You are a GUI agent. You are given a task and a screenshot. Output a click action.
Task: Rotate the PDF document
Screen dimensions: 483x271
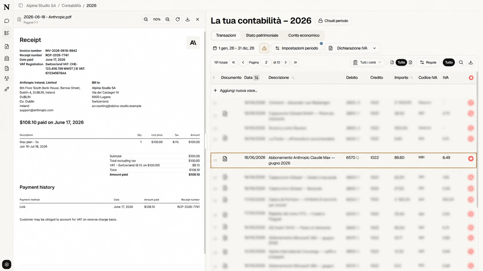(178, 19)
